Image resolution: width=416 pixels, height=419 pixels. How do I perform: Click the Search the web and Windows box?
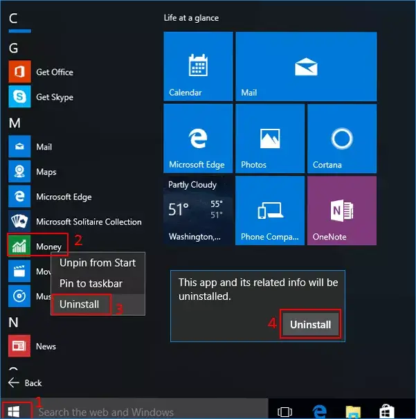151,411
